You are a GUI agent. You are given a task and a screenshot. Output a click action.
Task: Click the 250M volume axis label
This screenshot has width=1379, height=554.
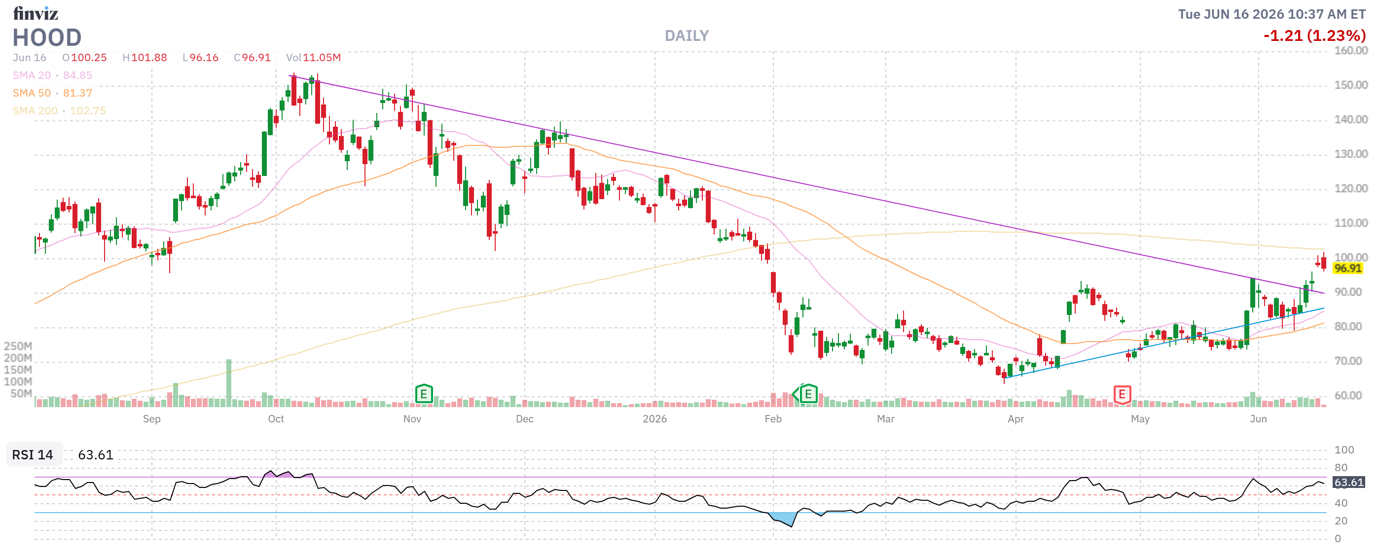click(x=18, y=346)
